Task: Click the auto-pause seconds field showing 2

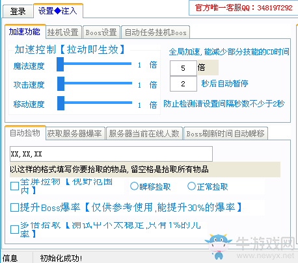Action: [183, 84]
